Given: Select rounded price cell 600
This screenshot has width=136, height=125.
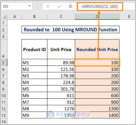Looking at the screenshot, I should tap(97, 95).
